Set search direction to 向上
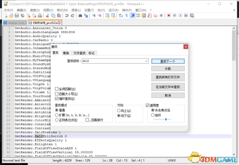The width and height of the screenshot is (239, 165). tap(119, 111)
